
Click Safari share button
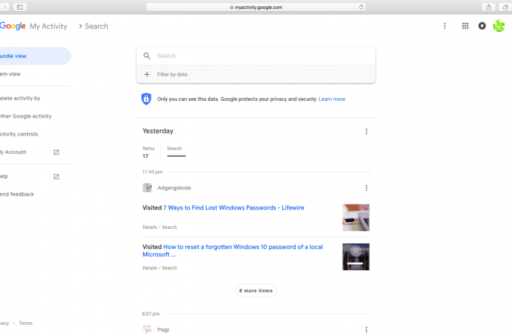tap(489, 7)
